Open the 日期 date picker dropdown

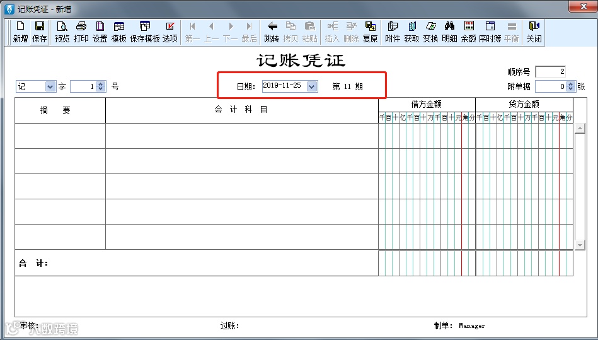(x=312, y=86)
